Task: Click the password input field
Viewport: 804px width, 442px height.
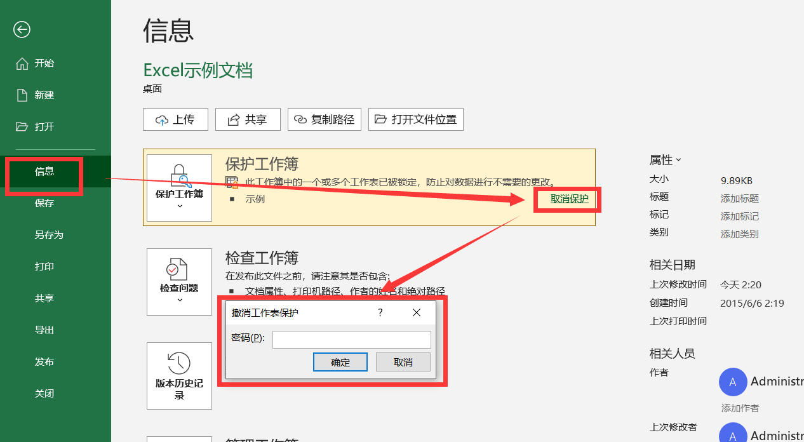Action: [352, 340]
